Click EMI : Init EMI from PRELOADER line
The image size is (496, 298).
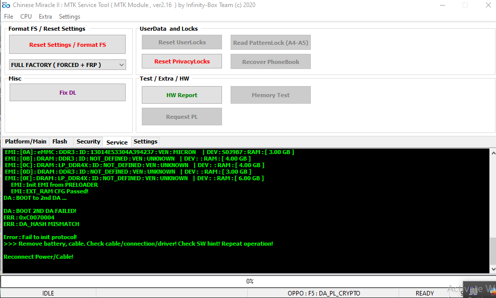(x=54, y=185)
